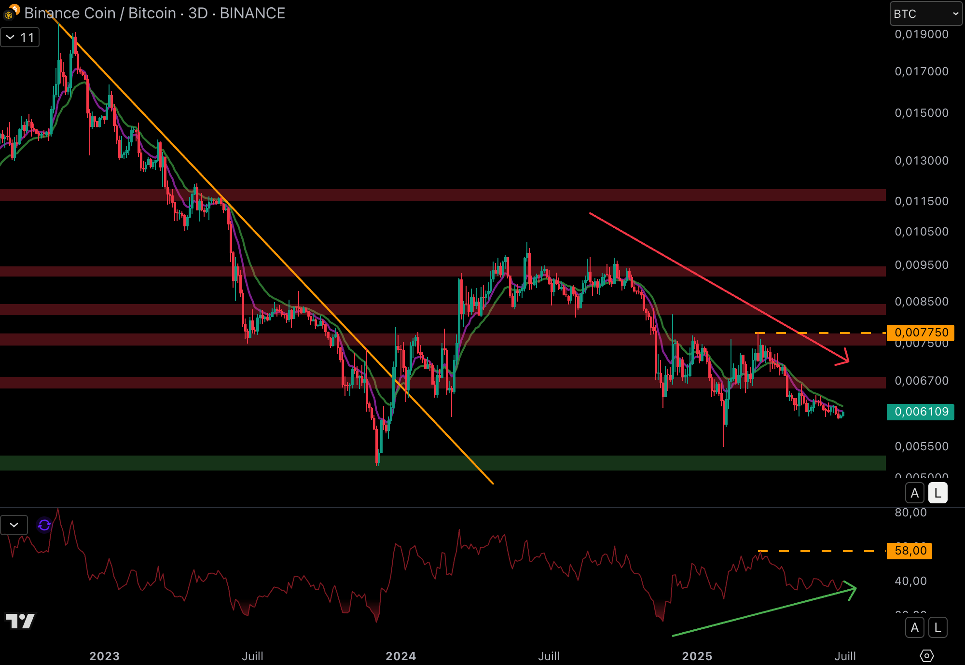The width and height of the screenshot is (965, 665).
Task: Click the 0,019000 price axis label
Action: click(x=922, y=34)
